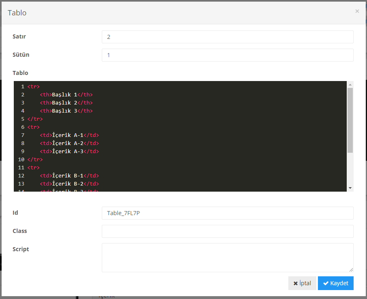The width and height of the screenshot is (367, 299).
Task: Save the table with Kaydet button
Action: point(335,283)
